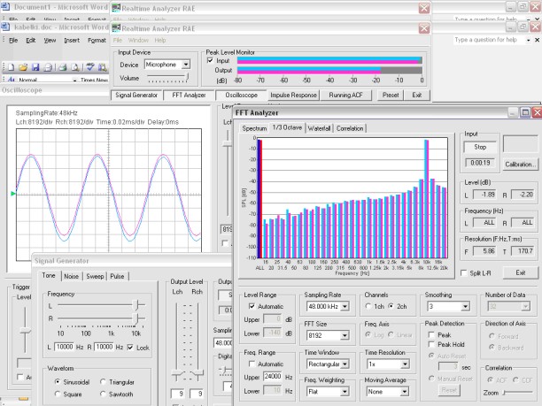Open Time Window Rectangular dropdown
The image size is (542, 406).
point(345,364)
